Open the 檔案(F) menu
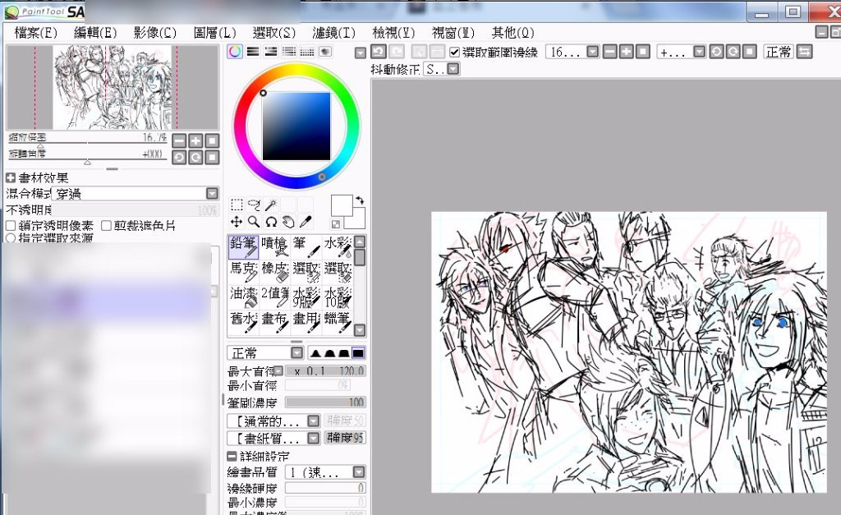 36,33
